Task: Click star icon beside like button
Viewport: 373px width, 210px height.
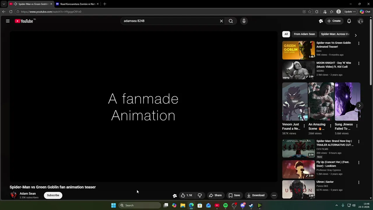Action: click(x=175, y=196)
